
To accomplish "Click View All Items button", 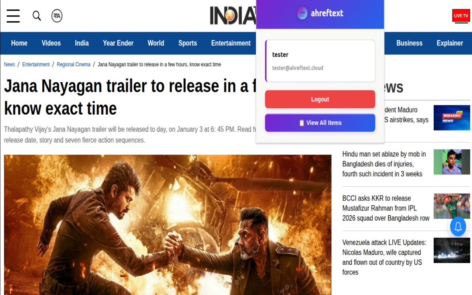I will coord(320,123).
